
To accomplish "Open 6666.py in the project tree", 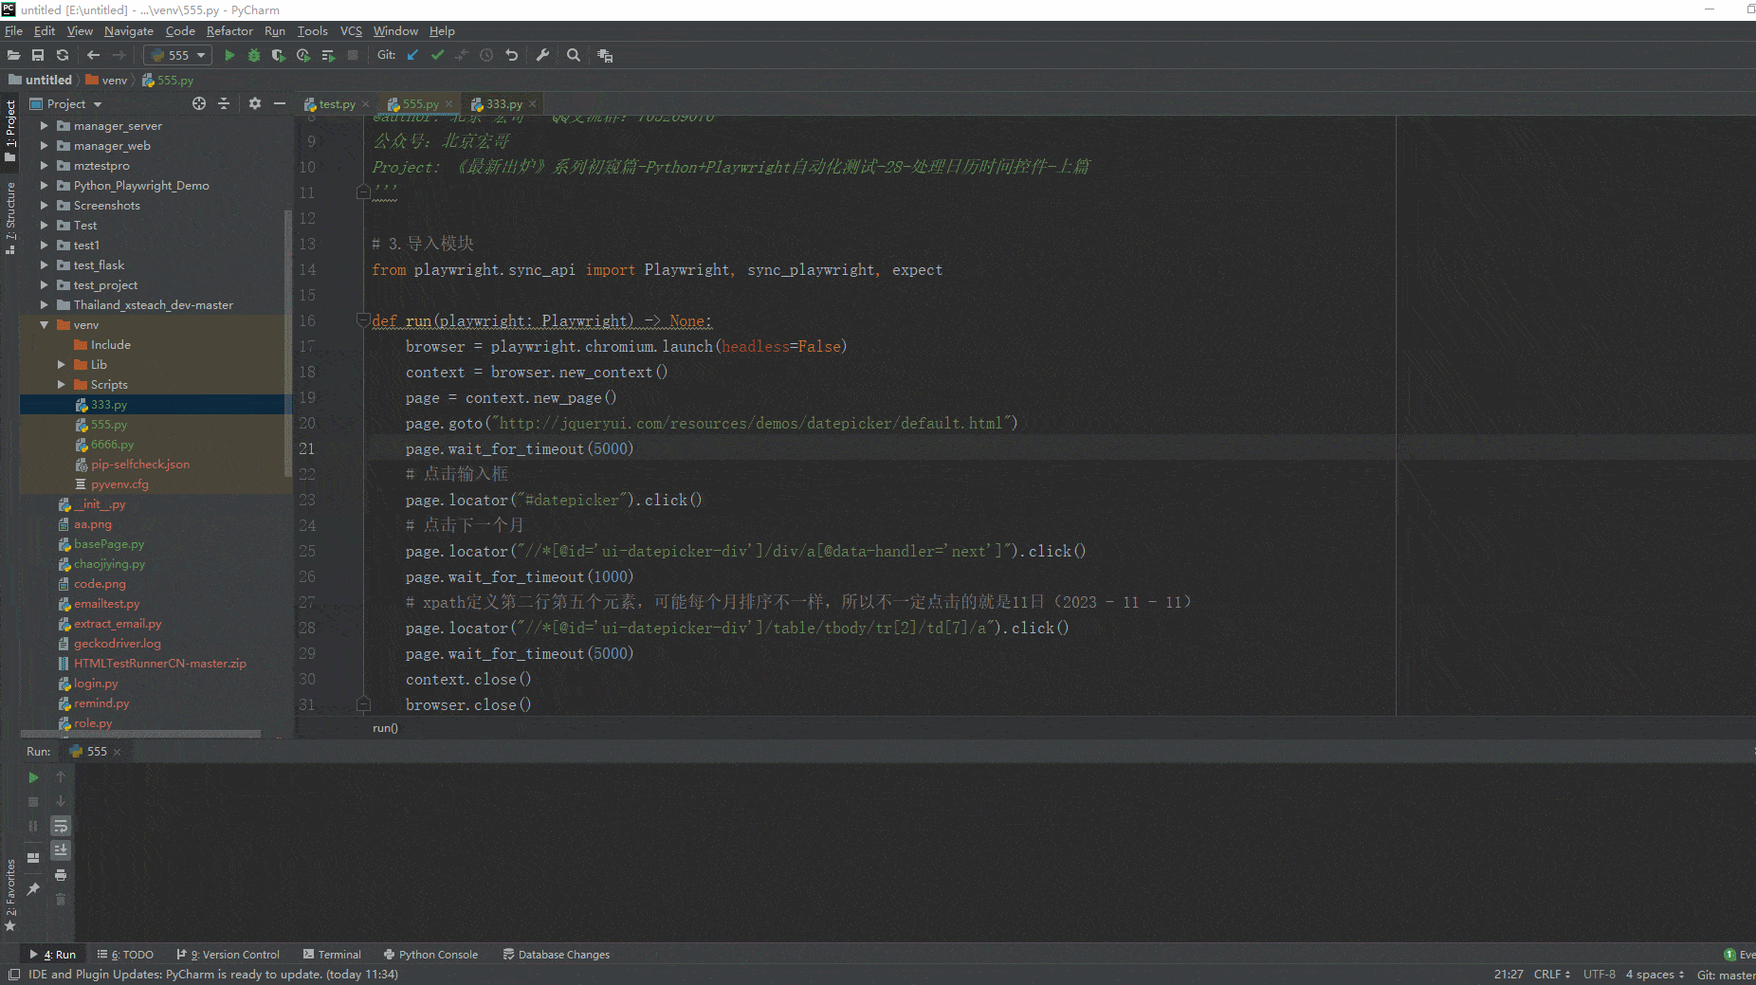I will click(x=112, y=445).
